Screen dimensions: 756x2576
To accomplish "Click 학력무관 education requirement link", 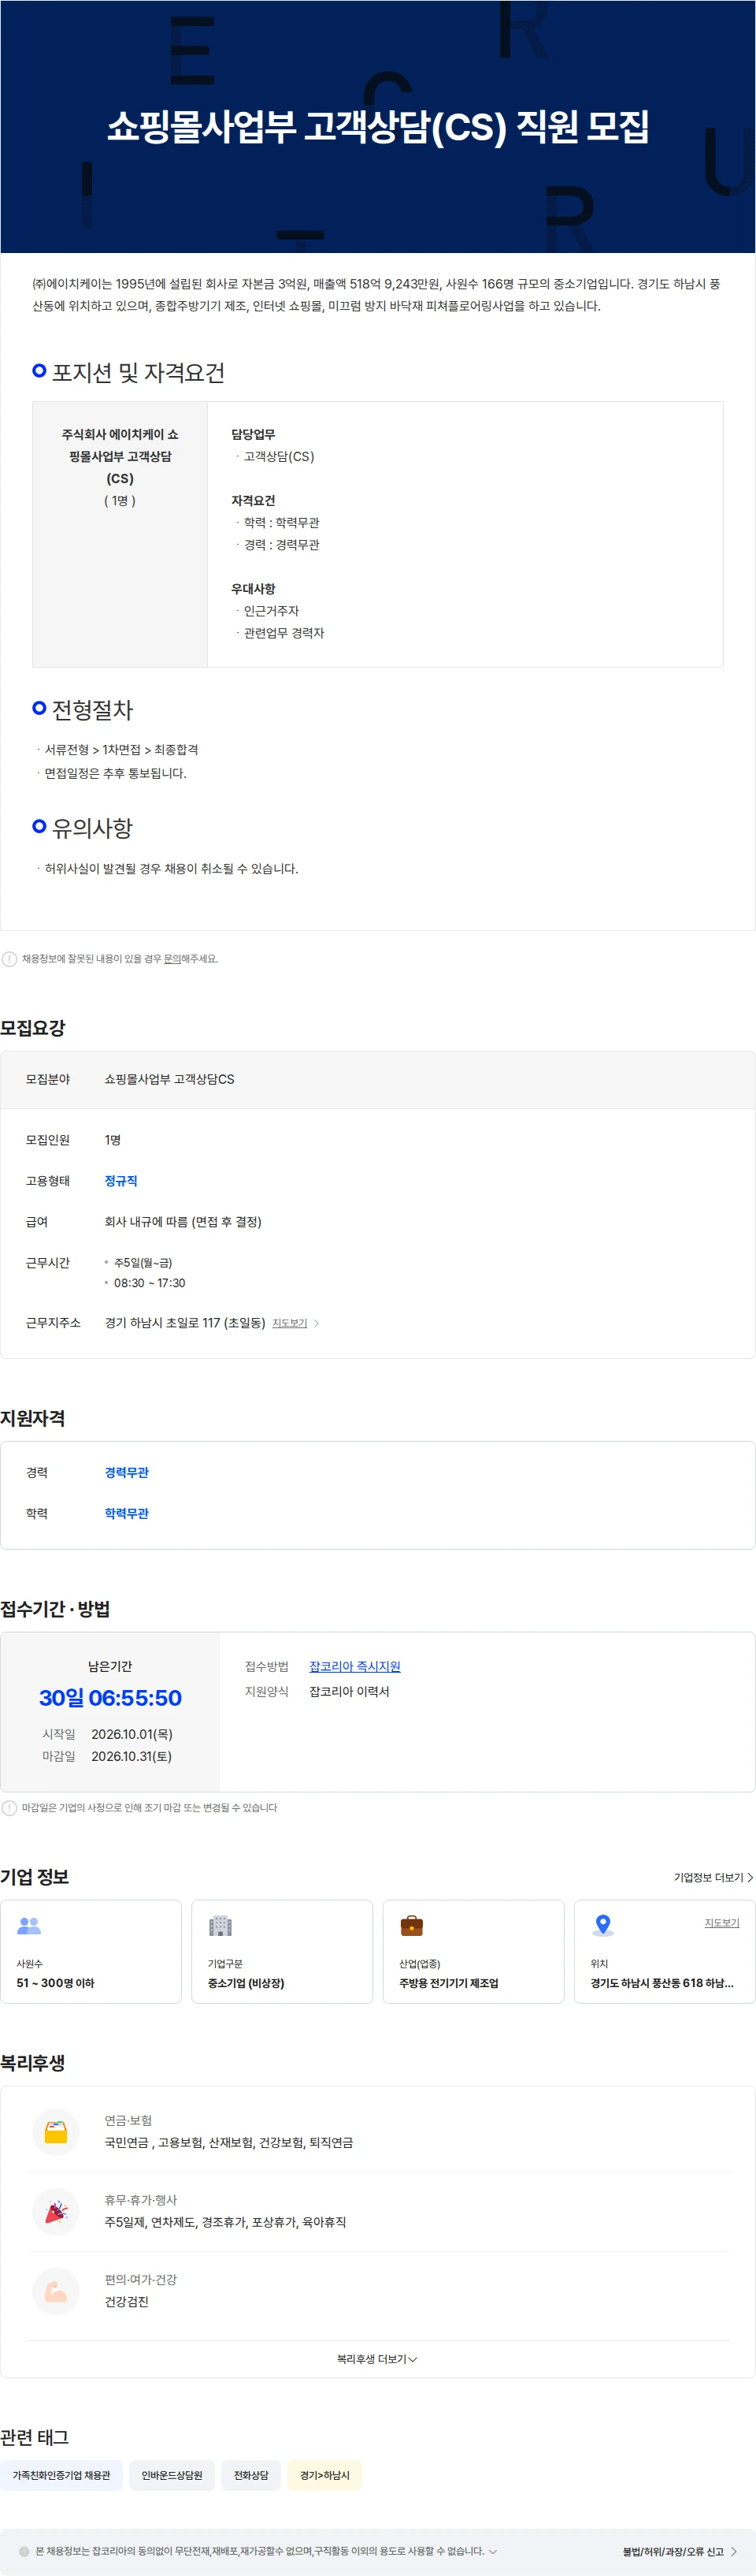I will 127,1513.
